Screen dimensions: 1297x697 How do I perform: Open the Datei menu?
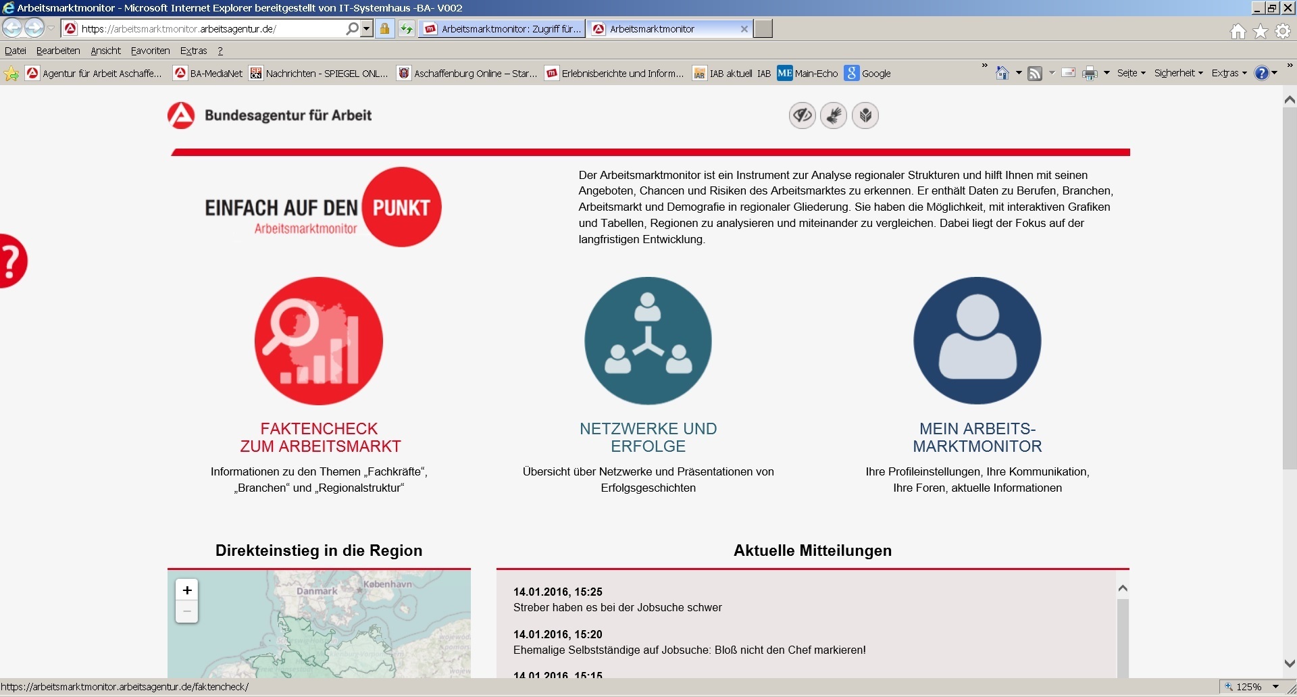click(x=15, y=51)
